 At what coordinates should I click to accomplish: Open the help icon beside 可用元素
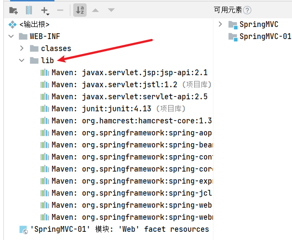coord(247,10)
